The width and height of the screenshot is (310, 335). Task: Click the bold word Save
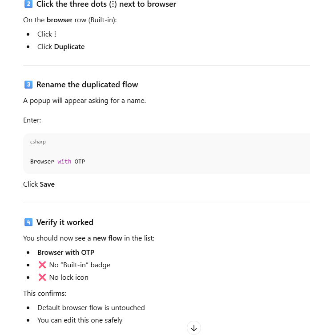(x=47, y=184)
